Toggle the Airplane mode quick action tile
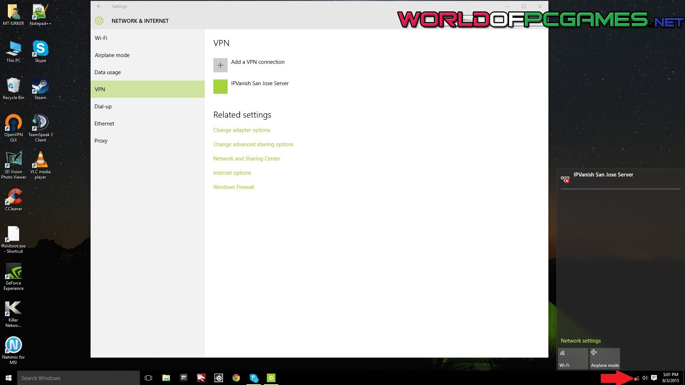This screenshot has width=685, height=385. [x=605, y=359]
